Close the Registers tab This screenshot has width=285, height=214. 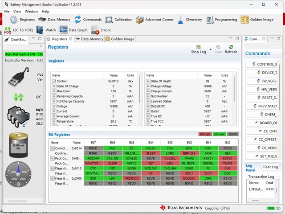71,39
